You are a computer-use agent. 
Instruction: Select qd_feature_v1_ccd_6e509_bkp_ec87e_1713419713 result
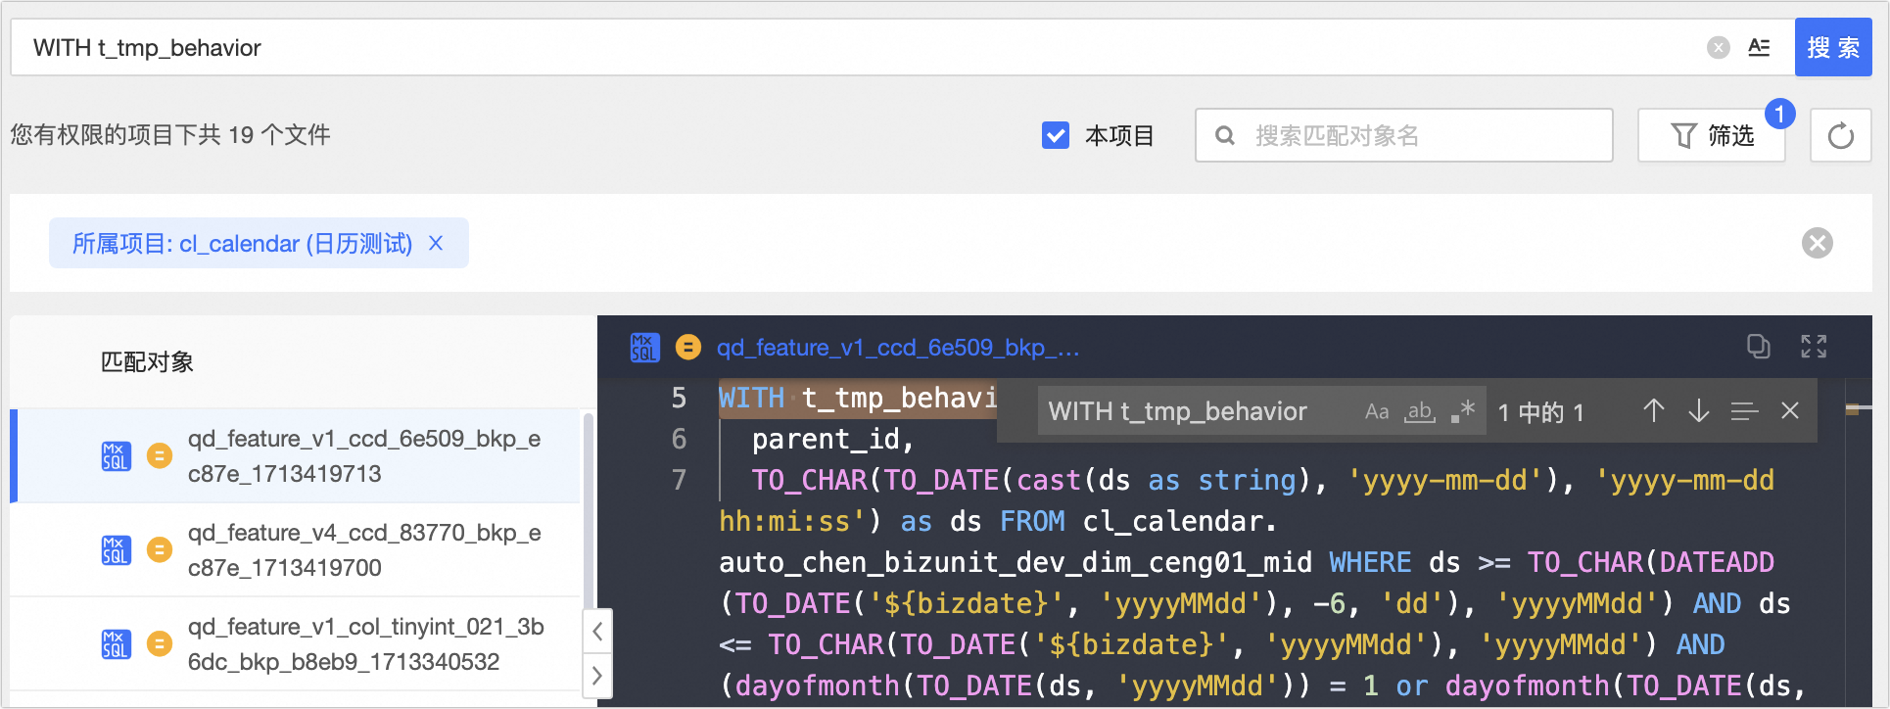coord(296,455)
